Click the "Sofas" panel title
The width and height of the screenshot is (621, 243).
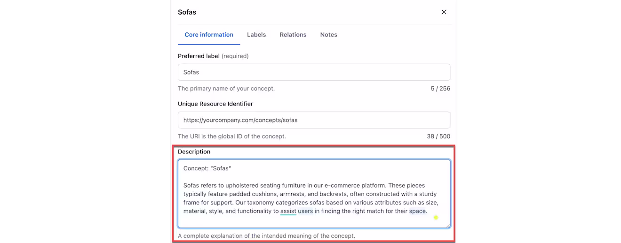(x=187, y=12)
